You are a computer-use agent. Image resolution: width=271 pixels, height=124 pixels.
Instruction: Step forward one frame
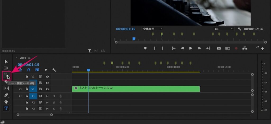coord(200,48)
